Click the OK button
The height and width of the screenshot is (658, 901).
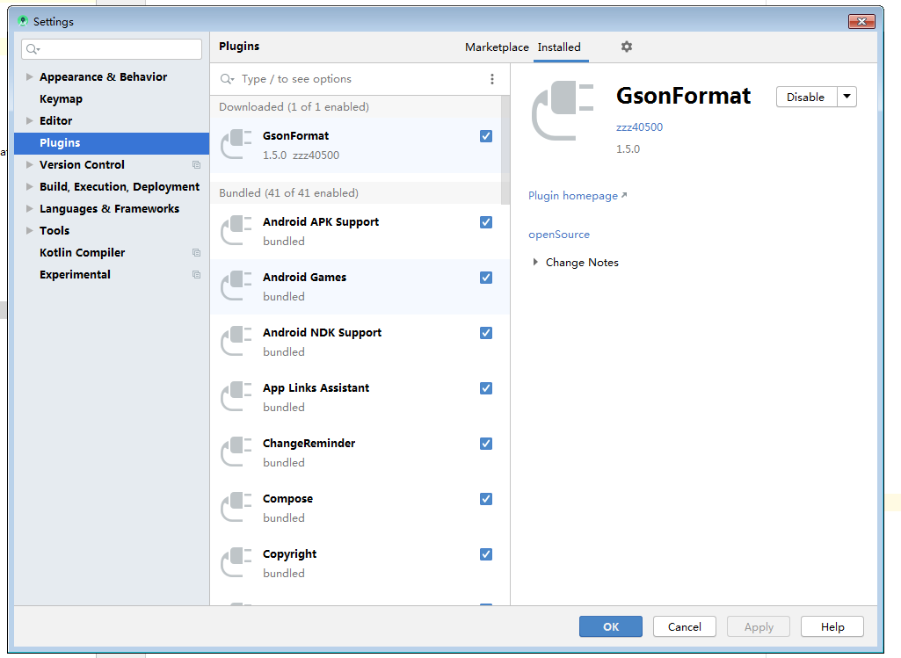pos(611,626)
